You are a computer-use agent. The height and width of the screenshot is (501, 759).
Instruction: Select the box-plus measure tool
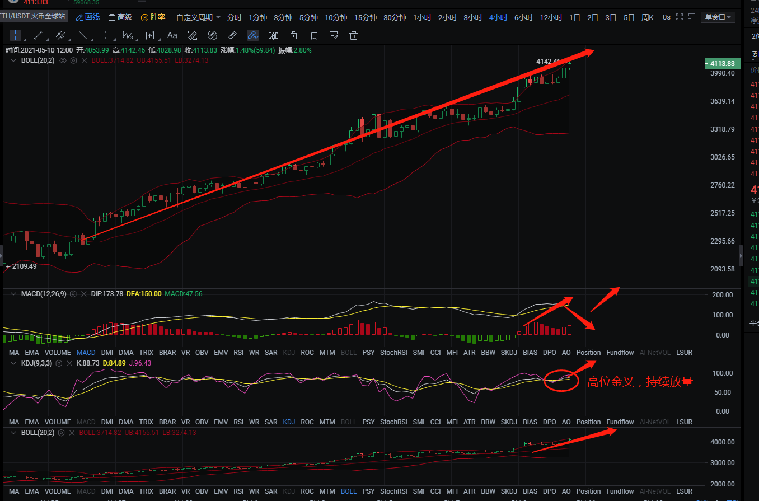pos(149,35)
